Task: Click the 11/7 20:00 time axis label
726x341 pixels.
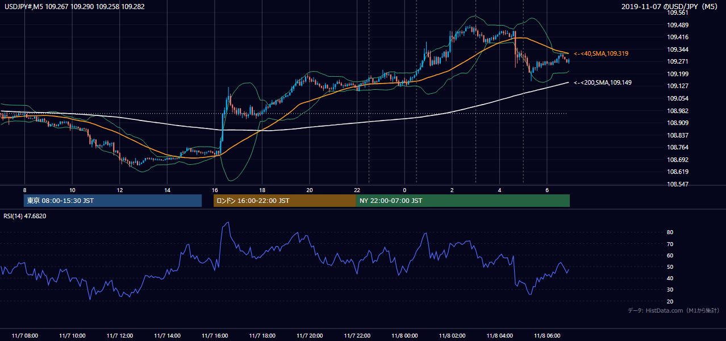Action: click(309, 336)
